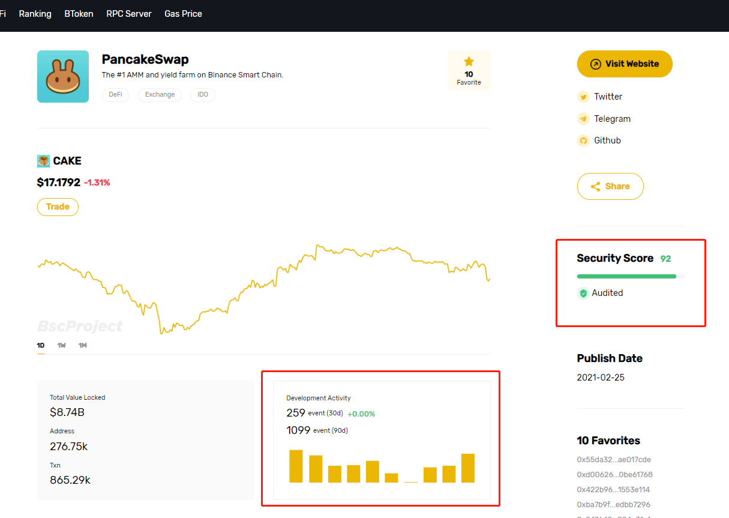
Task: Click the Development Activity label
Action: (319, 398)
